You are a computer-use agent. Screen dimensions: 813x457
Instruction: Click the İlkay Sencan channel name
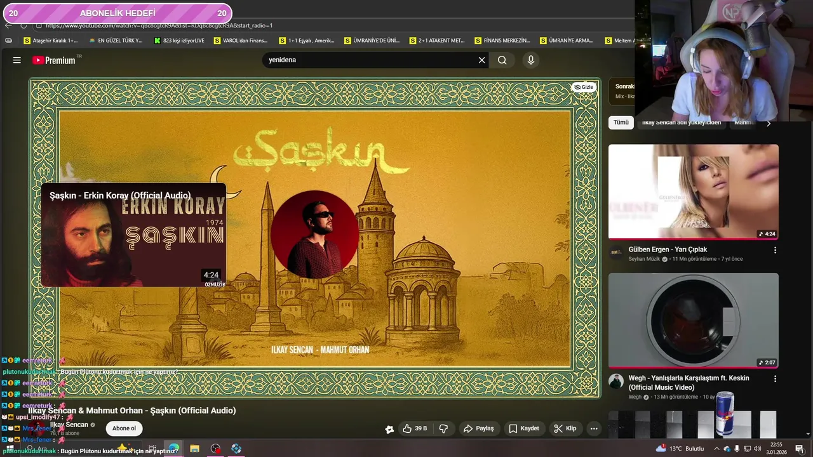click(x=69, y=425)
